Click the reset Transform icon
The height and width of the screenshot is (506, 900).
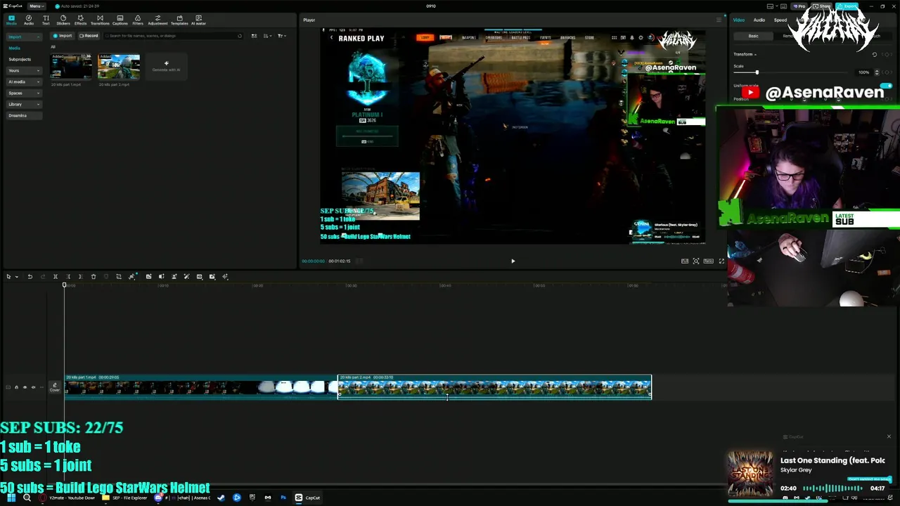[874, 54]
